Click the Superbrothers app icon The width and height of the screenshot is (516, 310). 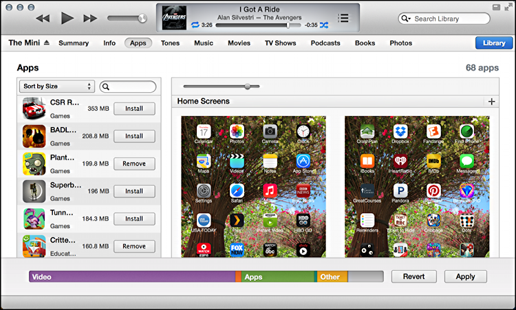(x=34, y=191)
